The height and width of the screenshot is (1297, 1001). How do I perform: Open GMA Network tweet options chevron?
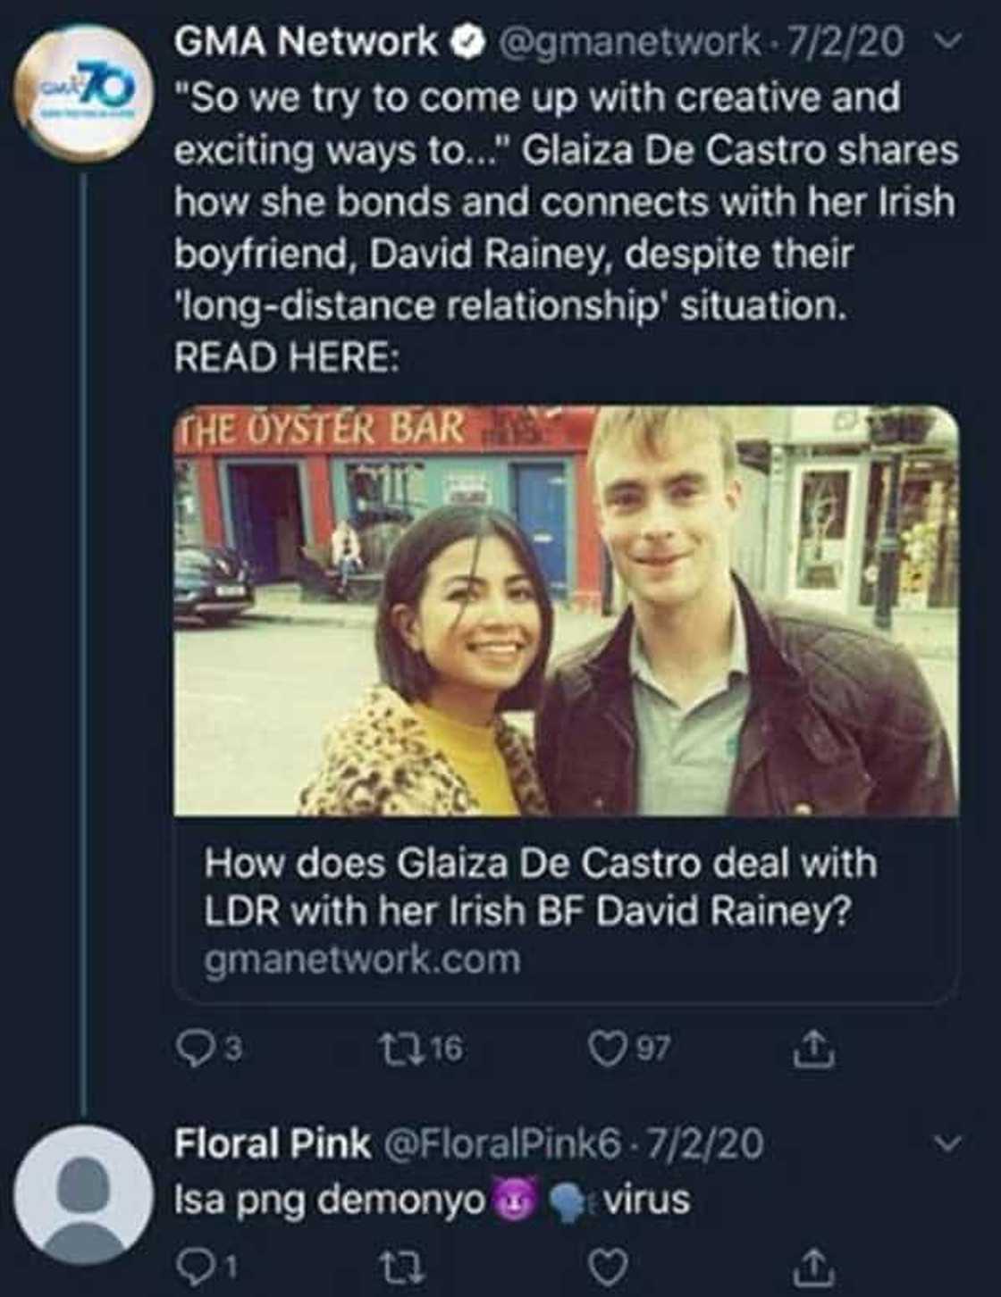(x=951, y=41)
